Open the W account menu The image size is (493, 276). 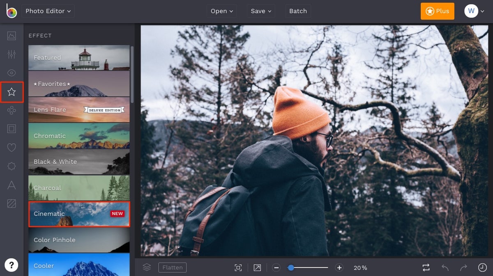point(472,11)
